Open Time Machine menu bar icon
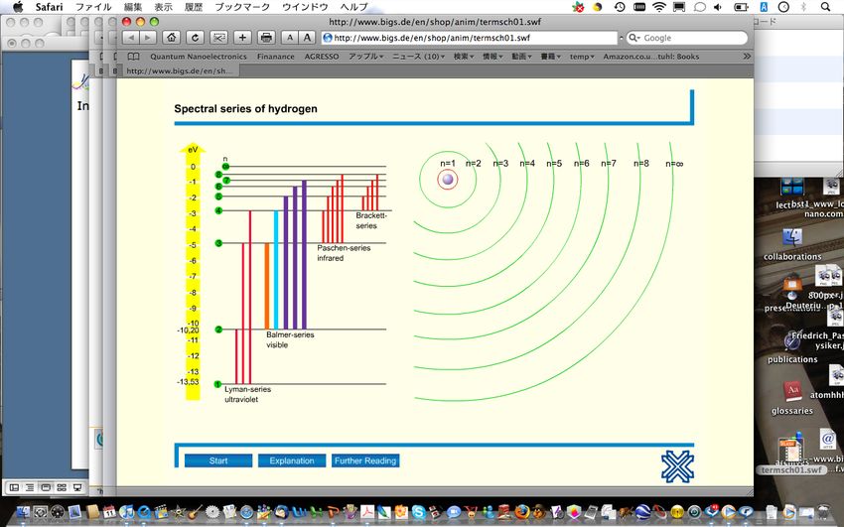The image size is (844, 527). 620,7
